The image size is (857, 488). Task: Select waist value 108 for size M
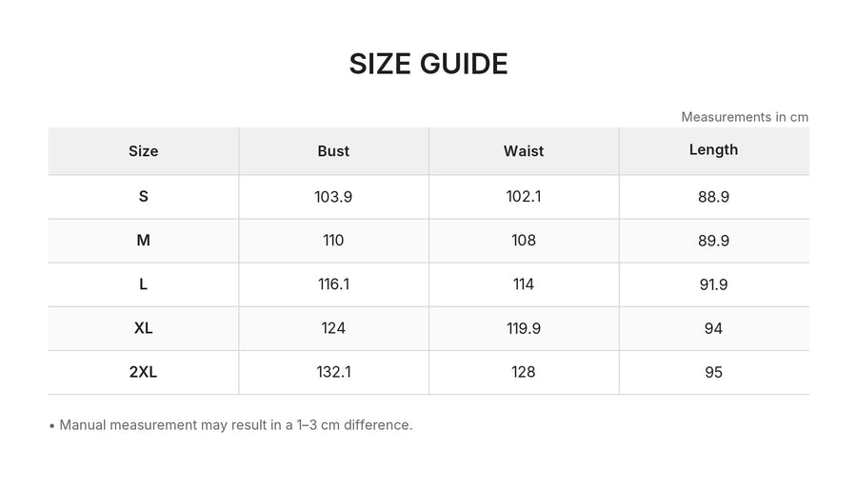pos(524,240)
